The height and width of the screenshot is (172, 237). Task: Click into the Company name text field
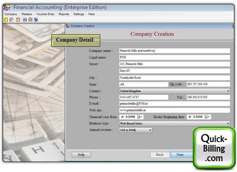tap(174, 51)
